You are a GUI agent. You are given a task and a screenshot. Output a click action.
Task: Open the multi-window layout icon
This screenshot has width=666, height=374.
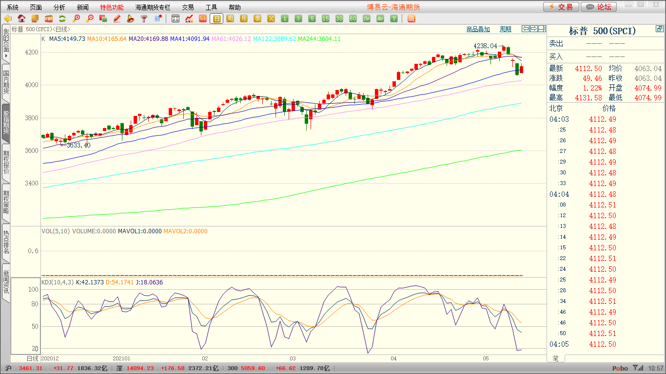coord(411,19)
